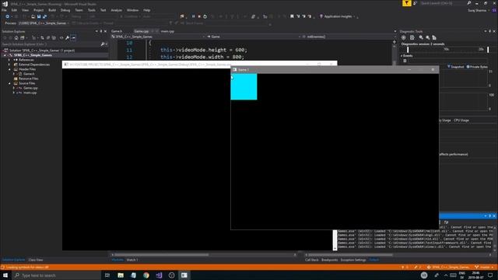Viewport: 498px width, 280px height.
Task: Open the File menu
Action: tap(4, 10)
